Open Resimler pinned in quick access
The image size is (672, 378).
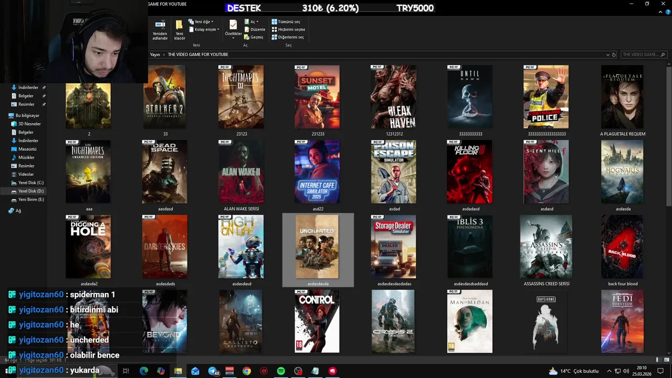[26, 104]
